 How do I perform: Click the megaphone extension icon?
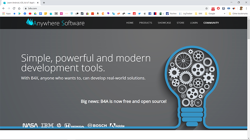(x=234, y=8)
